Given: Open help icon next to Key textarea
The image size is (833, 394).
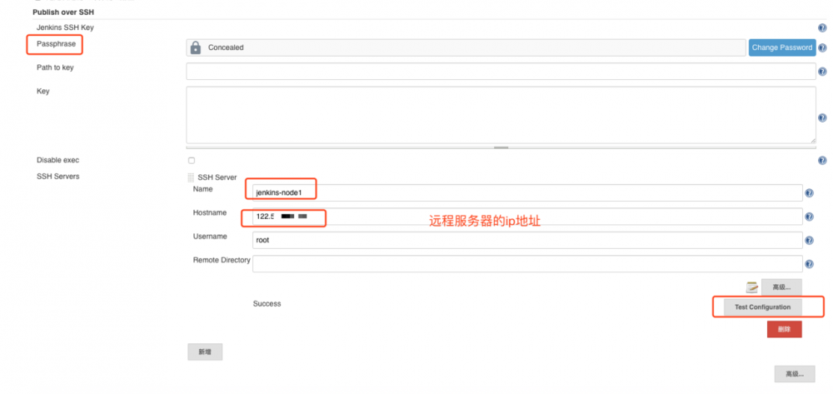Looking at the screenshot, I should coord(822,118).
